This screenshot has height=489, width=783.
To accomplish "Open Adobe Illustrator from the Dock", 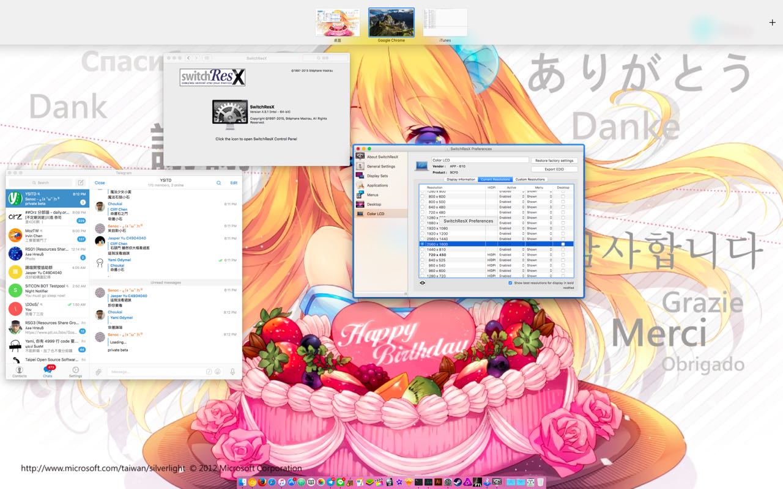I will point(438,482).
